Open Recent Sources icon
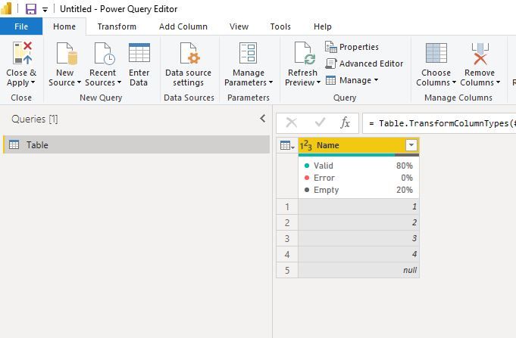This screenshot has width=516, height=338. tap(105, 53)
